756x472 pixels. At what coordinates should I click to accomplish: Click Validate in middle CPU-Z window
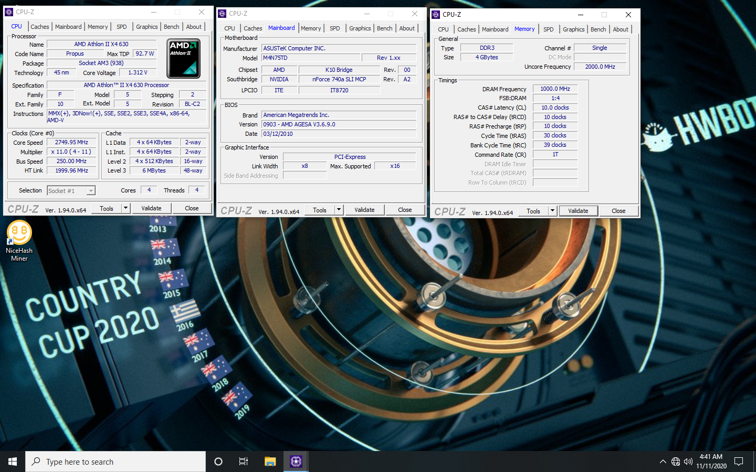[364, 210]
